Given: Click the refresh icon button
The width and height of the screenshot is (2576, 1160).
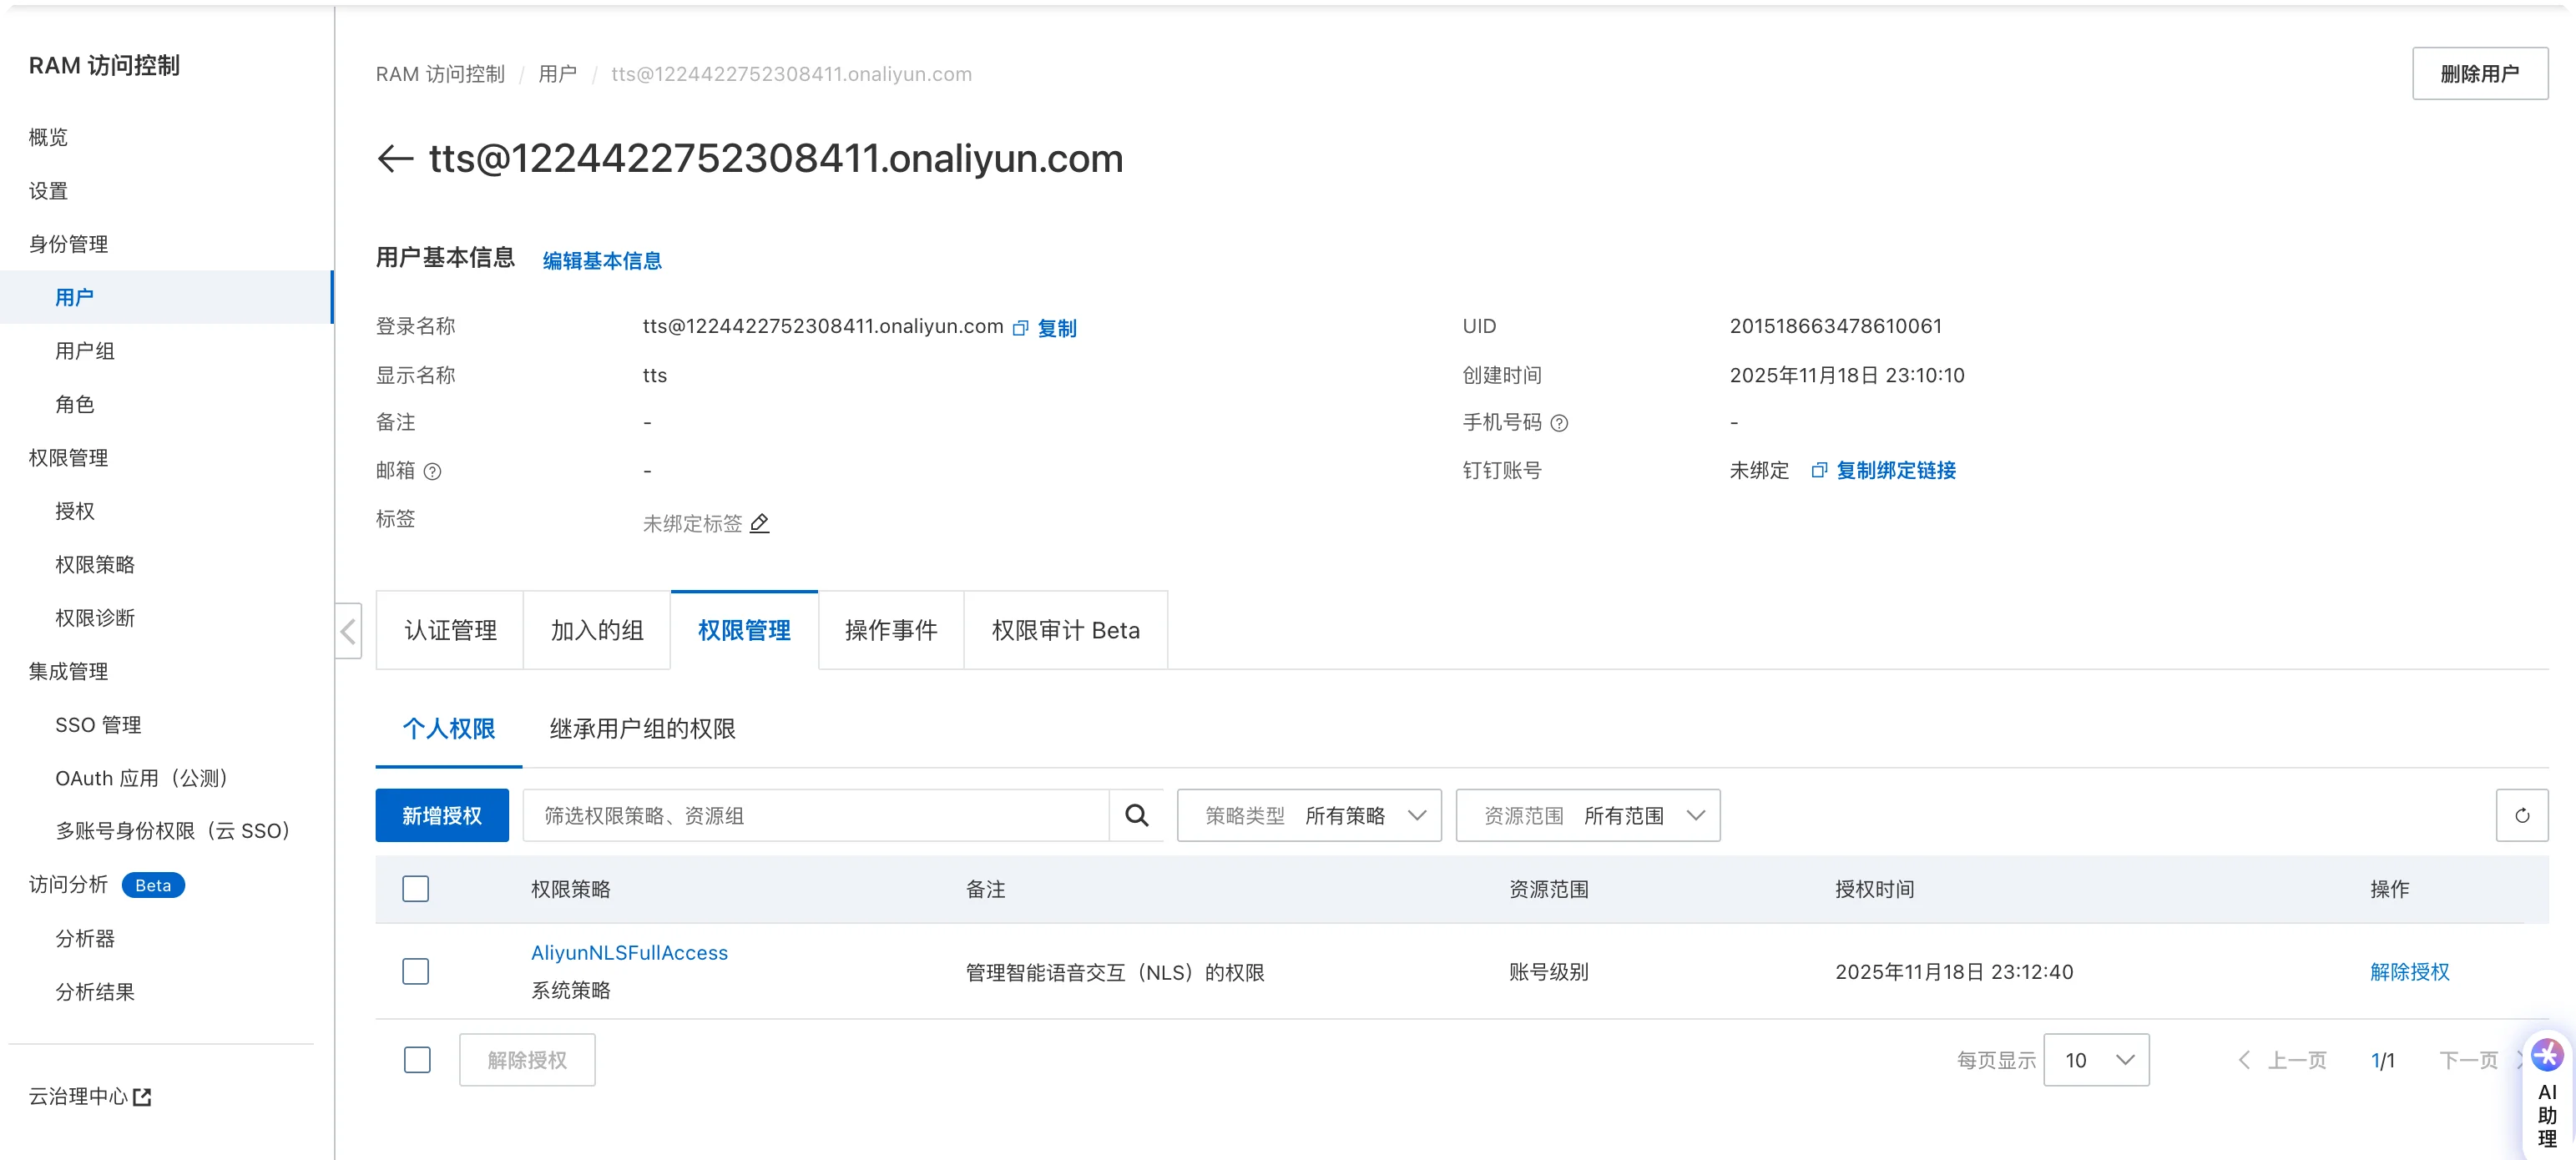Looking at the screenshot, I should tap(2521, 815).
